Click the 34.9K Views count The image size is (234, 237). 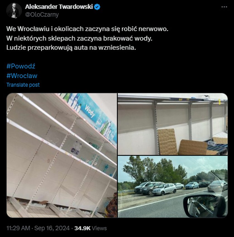(x=91, y=228)
